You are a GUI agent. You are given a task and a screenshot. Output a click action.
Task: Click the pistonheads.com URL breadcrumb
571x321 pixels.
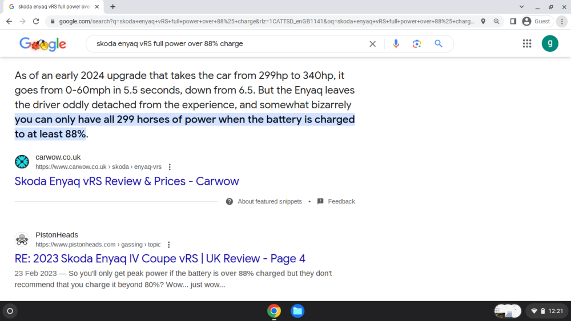98,245
